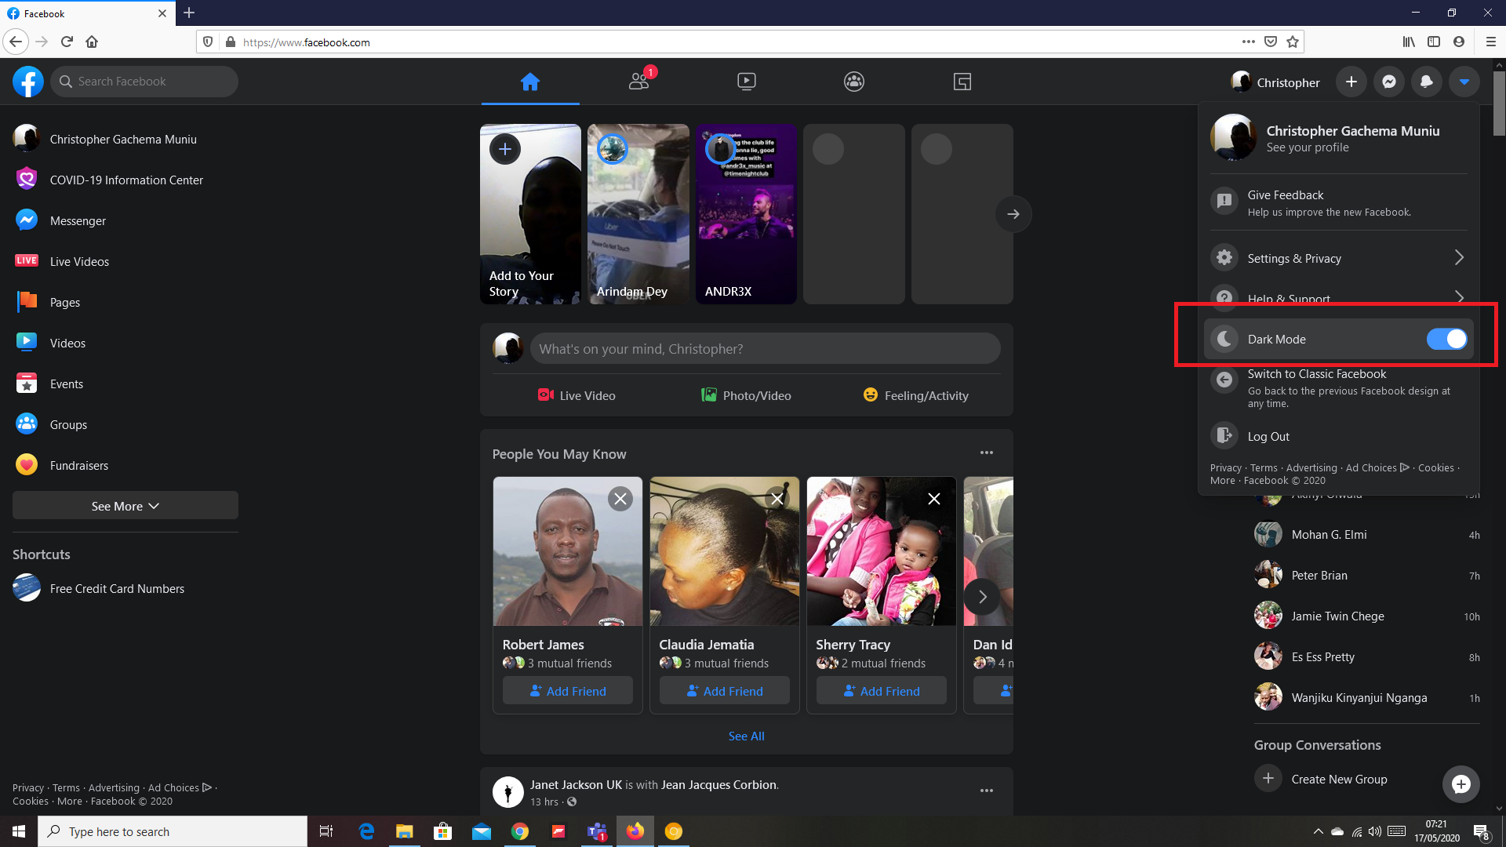Click the What's on your mind field
Viewport: 1506px width, 847px height.
click(x=765, y=349)
